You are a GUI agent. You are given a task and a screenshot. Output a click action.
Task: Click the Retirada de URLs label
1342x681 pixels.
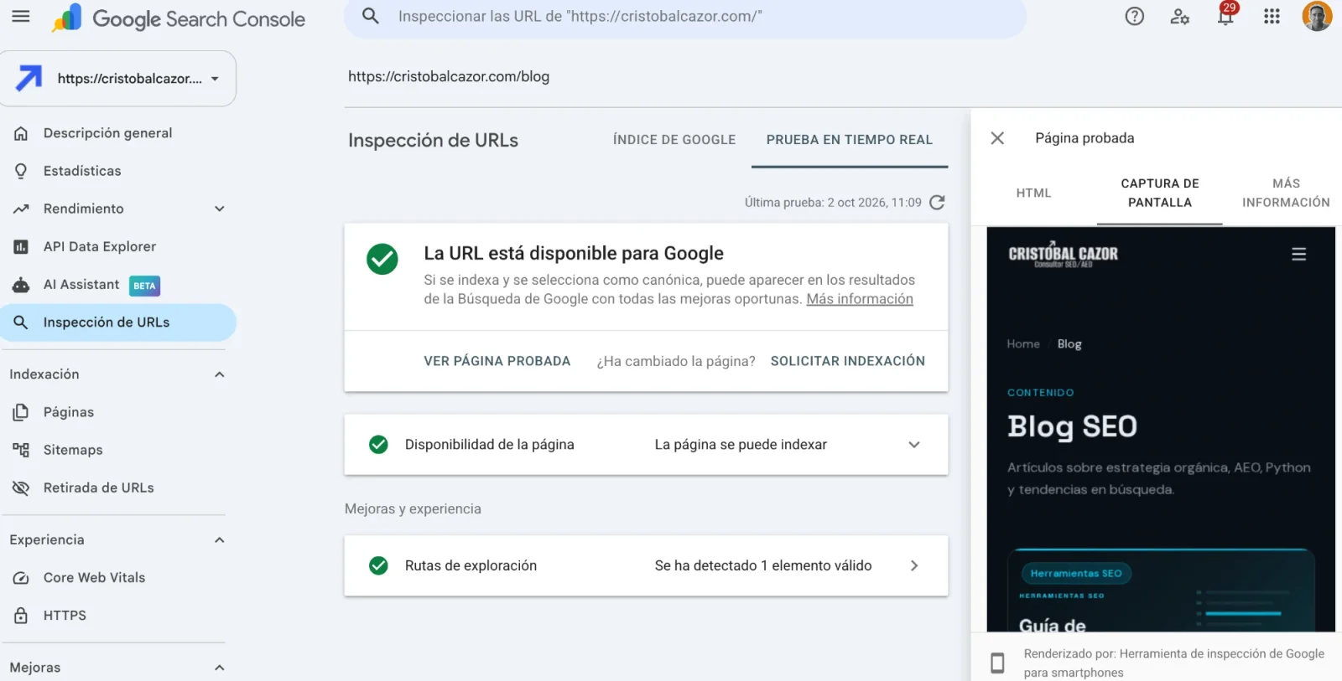[99, 488]
